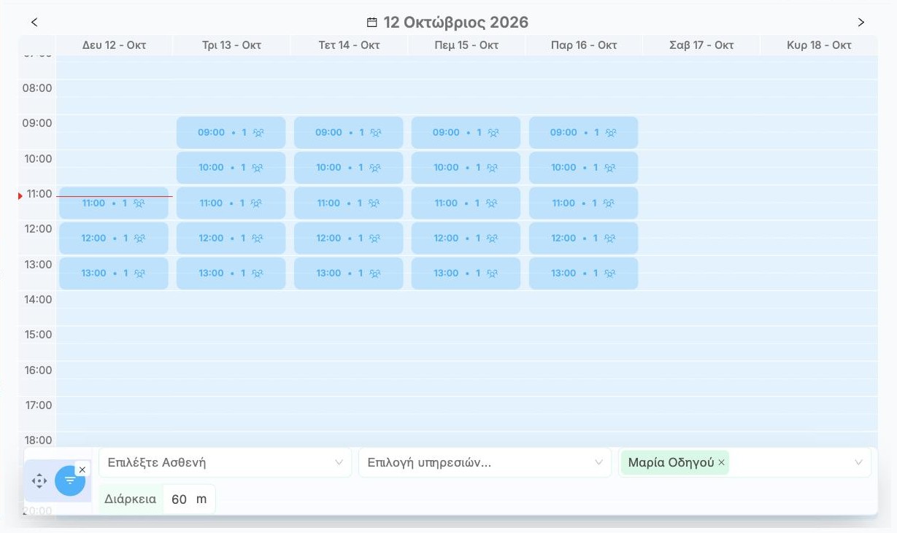Pick the Tuesday 09:00 slot

231,133
